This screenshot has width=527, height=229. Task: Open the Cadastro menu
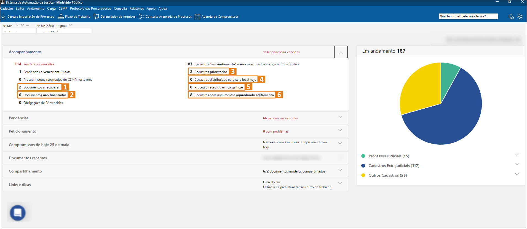(7, 9)
